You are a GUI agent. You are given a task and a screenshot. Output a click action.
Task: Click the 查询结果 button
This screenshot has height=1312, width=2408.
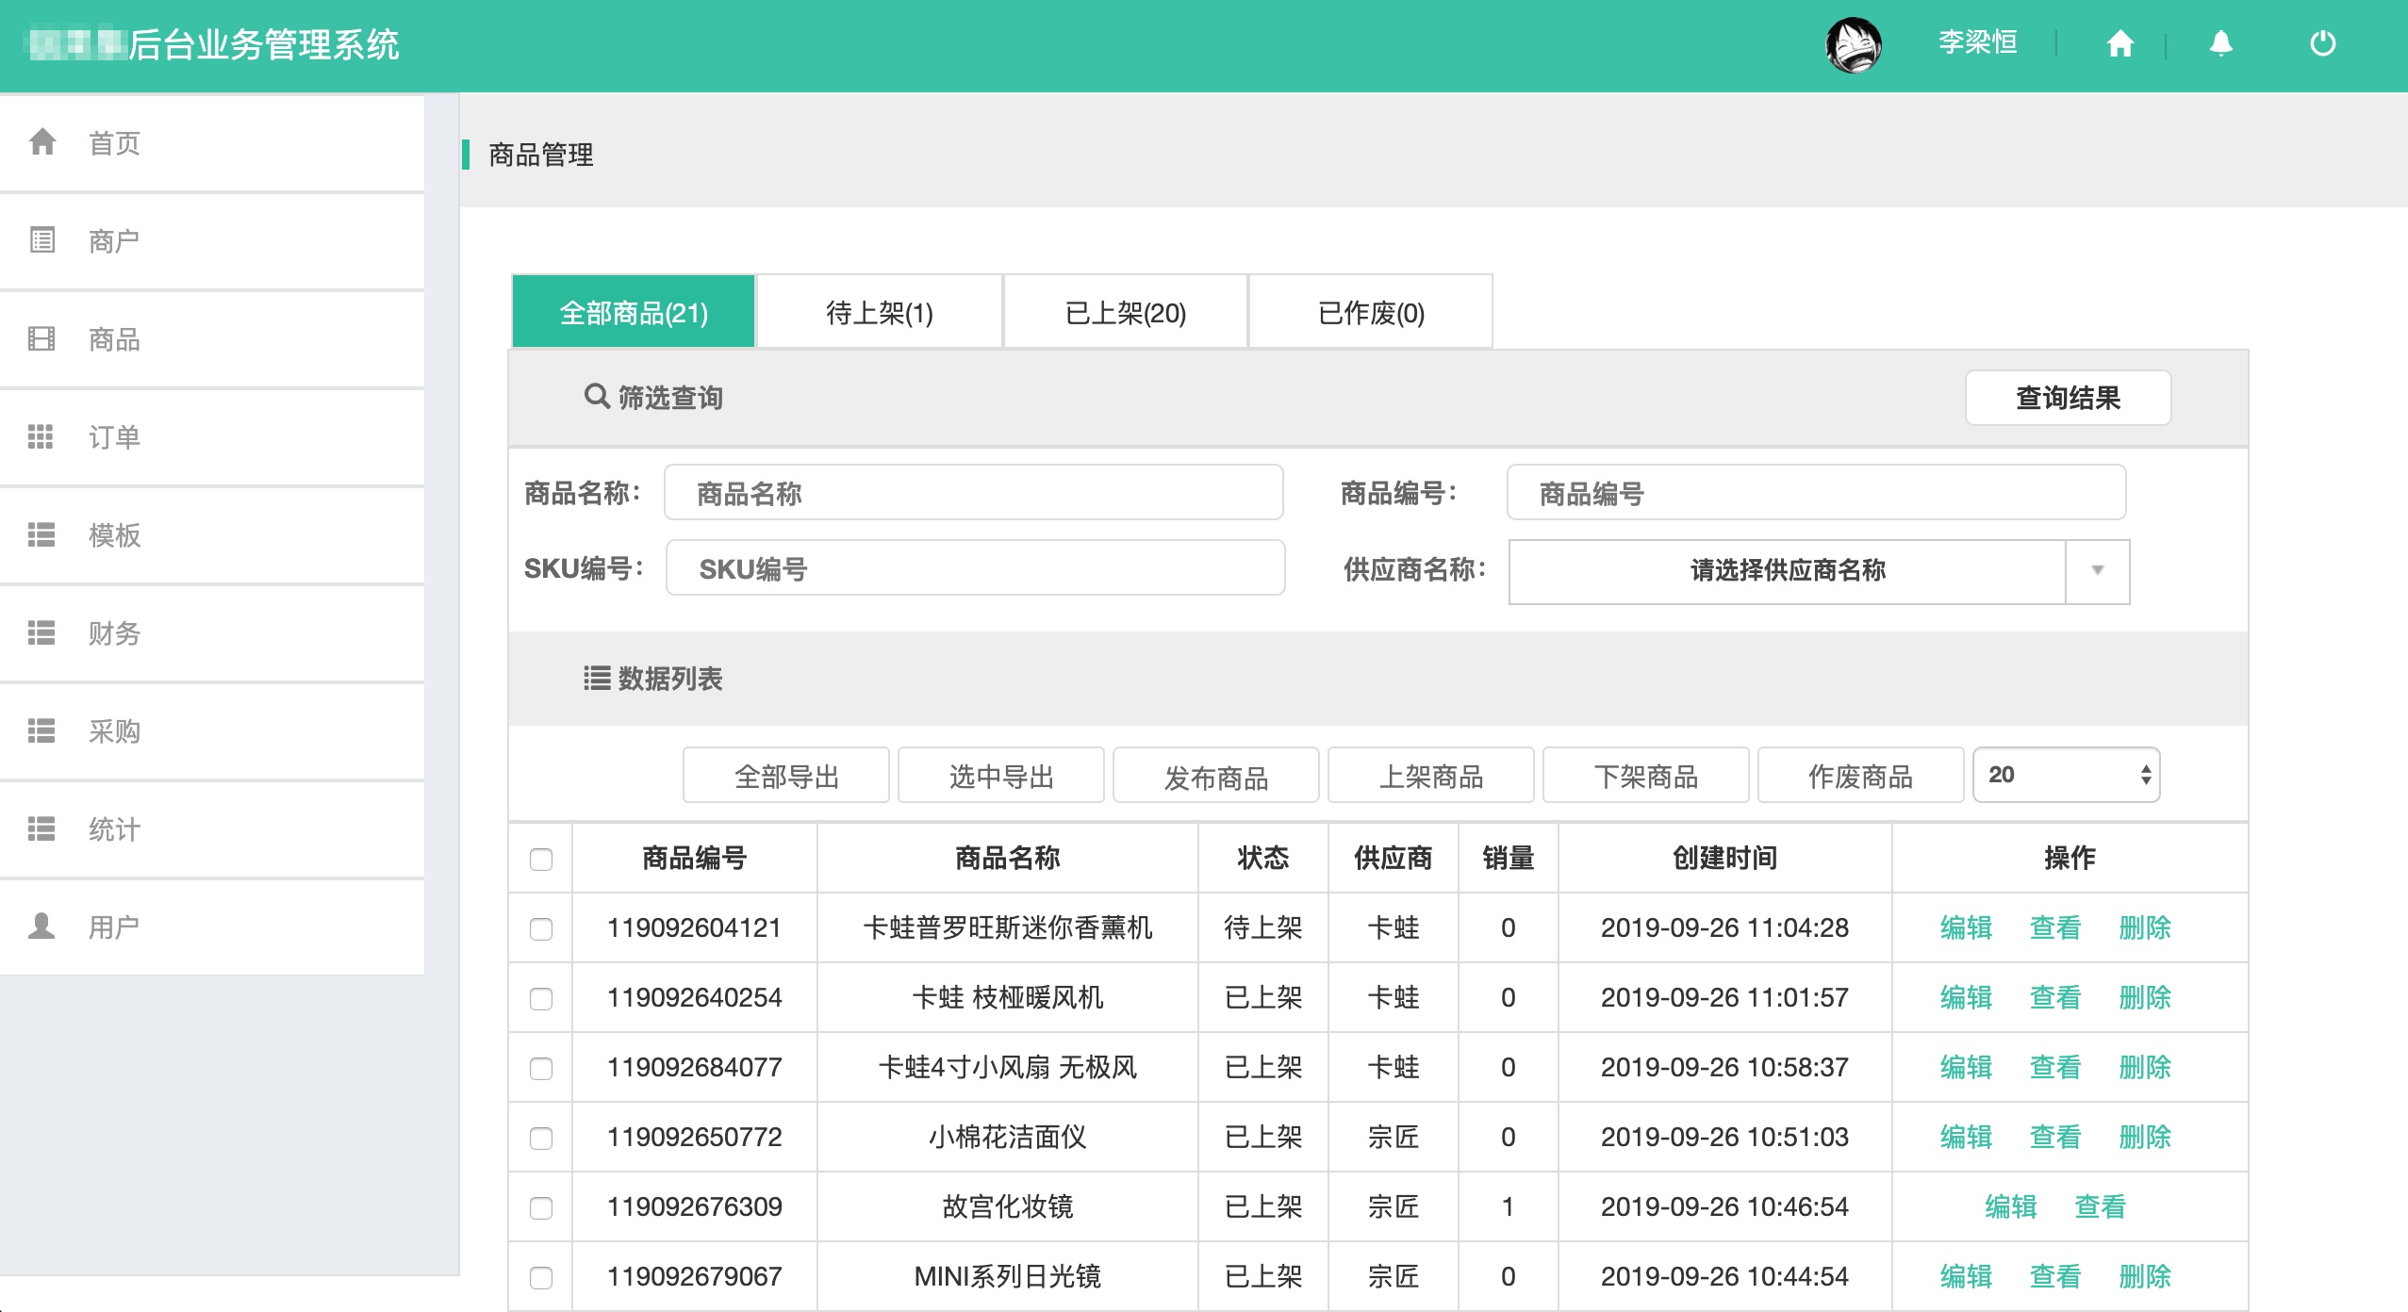[x=2068, y=398]
